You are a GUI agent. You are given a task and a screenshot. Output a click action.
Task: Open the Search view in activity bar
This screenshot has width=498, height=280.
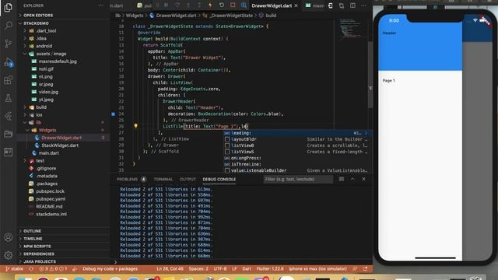9,25
